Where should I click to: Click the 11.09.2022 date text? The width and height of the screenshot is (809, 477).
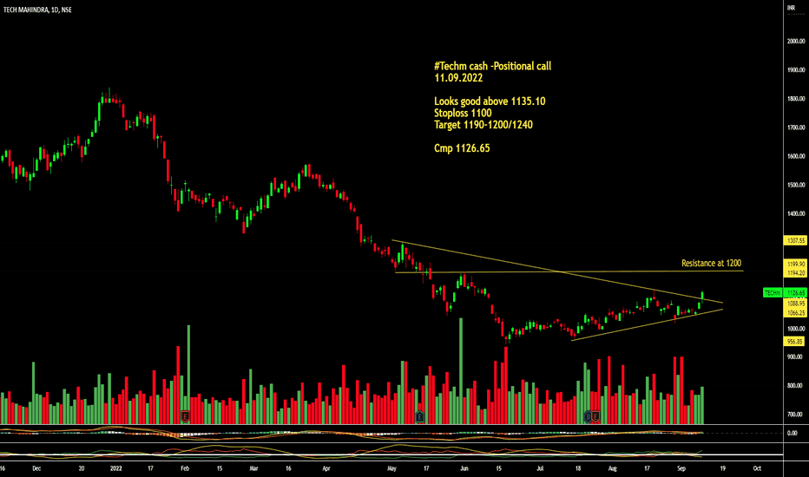[x=458, y=78]
